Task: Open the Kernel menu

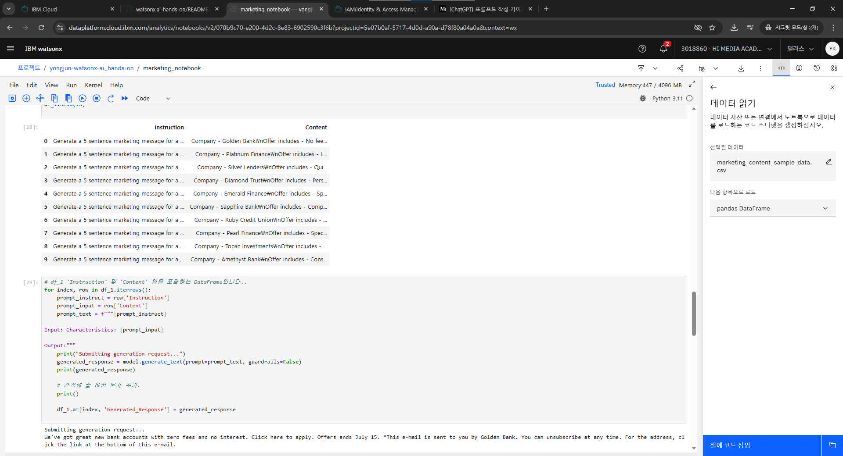Action: tap(94, 85)
